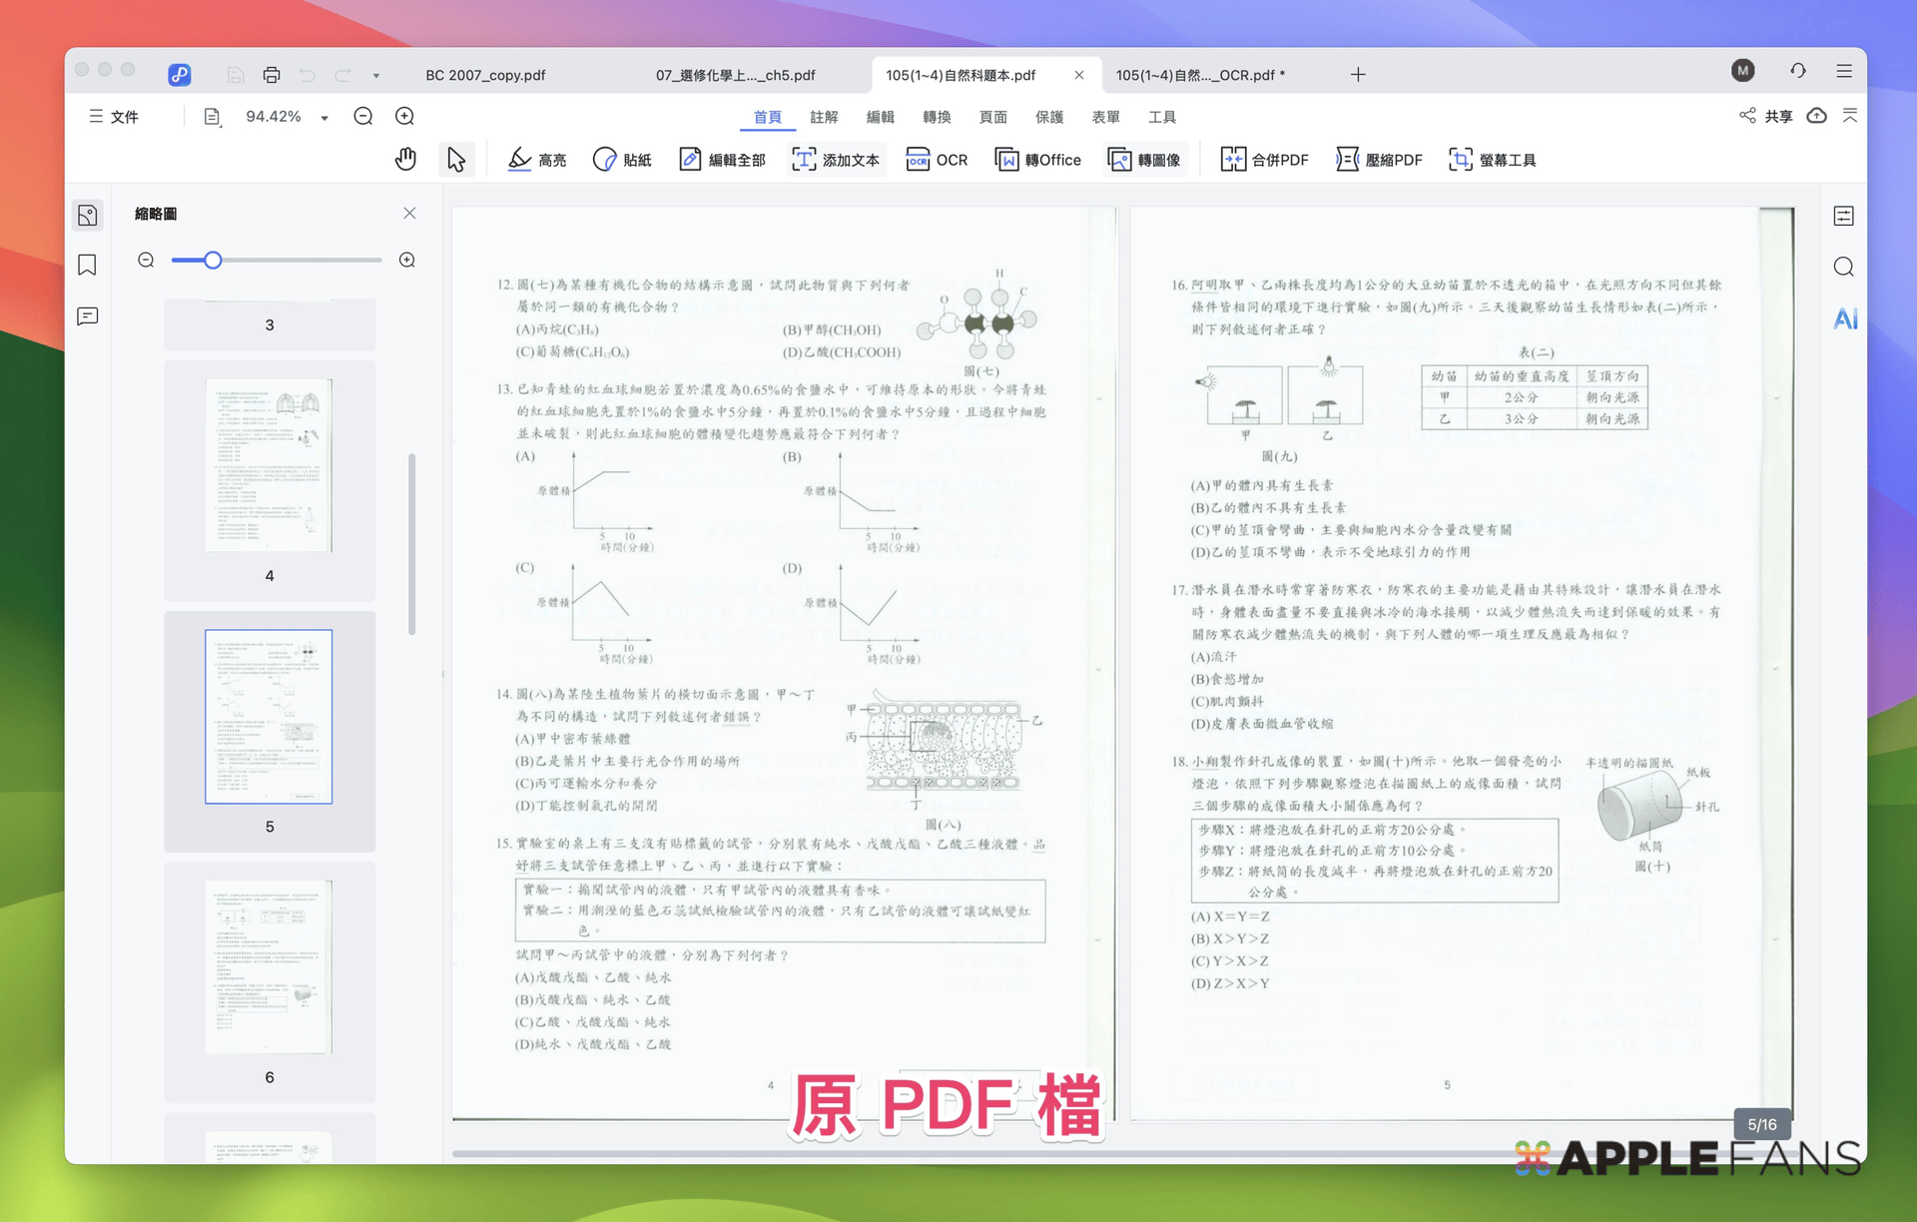Click the 轉圖像 convert-to-image tool
This screenshot has height=1222, width=1917.
pyautogui.click(x=1144, y=159)
